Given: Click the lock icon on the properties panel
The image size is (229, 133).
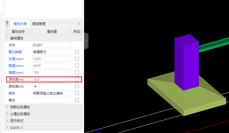Looking at the screenshot, I should [x=7, y=22].
